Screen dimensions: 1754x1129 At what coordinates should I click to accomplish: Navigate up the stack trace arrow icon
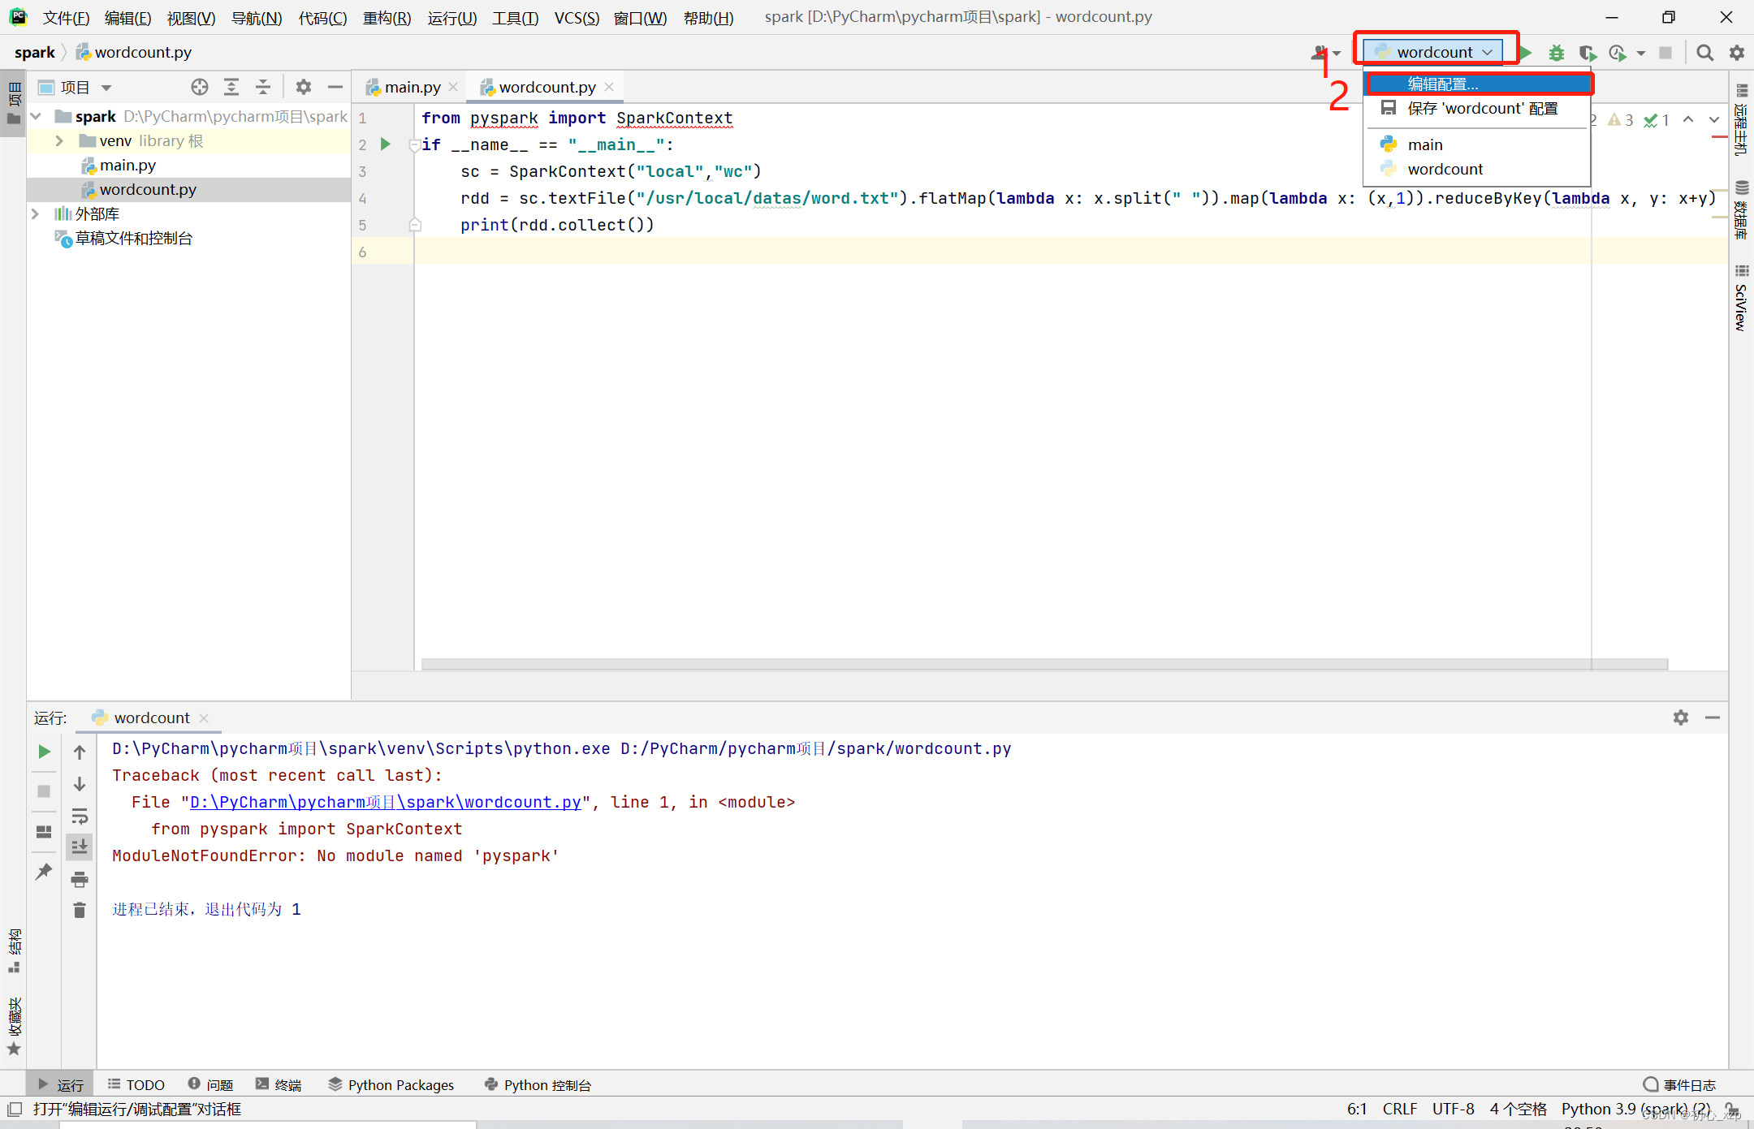click(x=80, y=751)
